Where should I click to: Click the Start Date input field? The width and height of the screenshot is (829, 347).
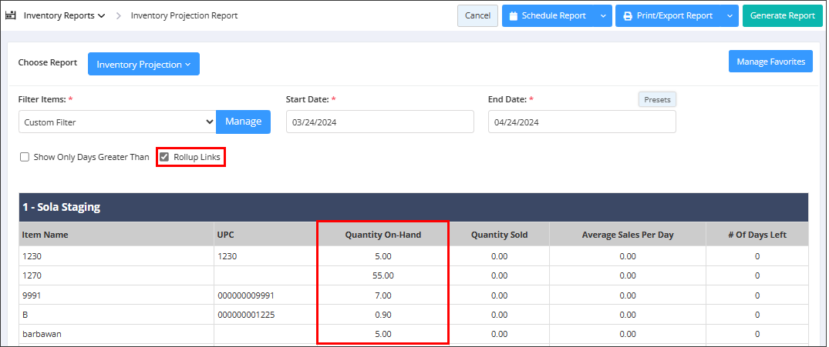click(x=379, y=122)
